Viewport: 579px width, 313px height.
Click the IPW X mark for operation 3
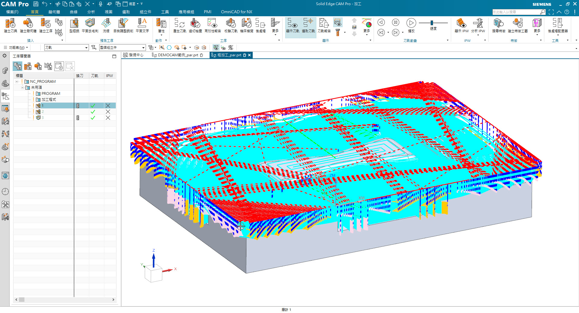coord(108,118)
